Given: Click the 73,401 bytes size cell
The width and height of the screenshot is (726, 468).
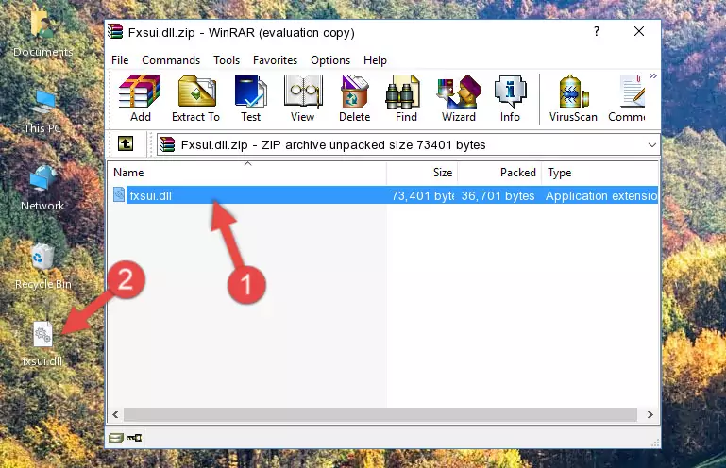Looking at the screenshot, I should [422, 196].
